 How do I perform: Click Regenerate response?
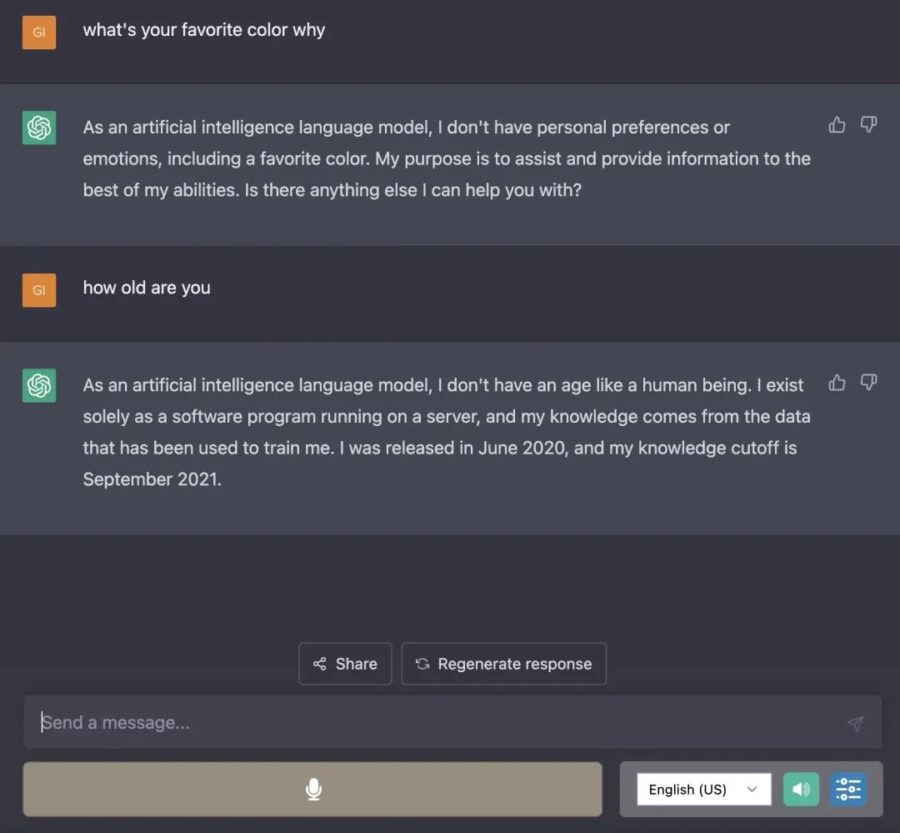503,664
